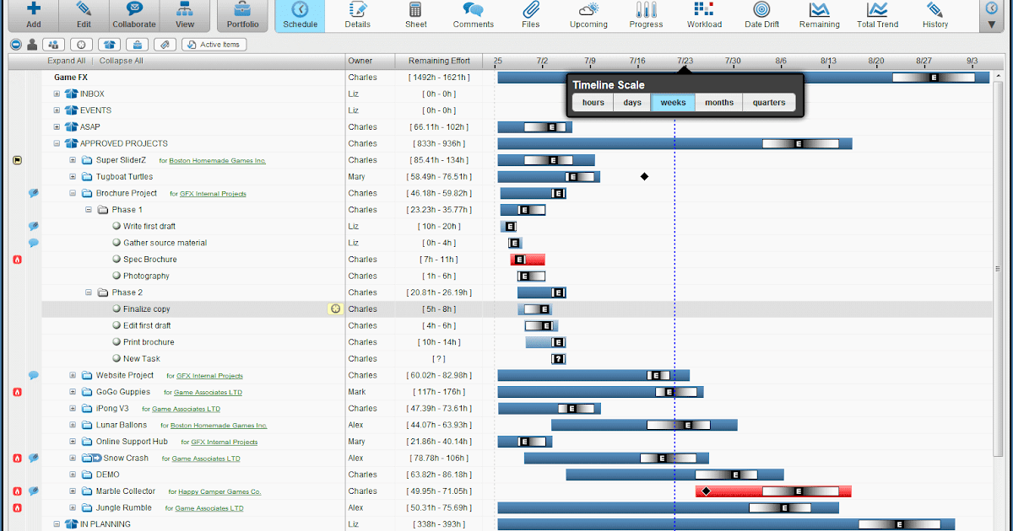Click the paperclip attachment filter icon
Image resolution: width=1013 pixels, height=531 pixels.
pos(166,45)
